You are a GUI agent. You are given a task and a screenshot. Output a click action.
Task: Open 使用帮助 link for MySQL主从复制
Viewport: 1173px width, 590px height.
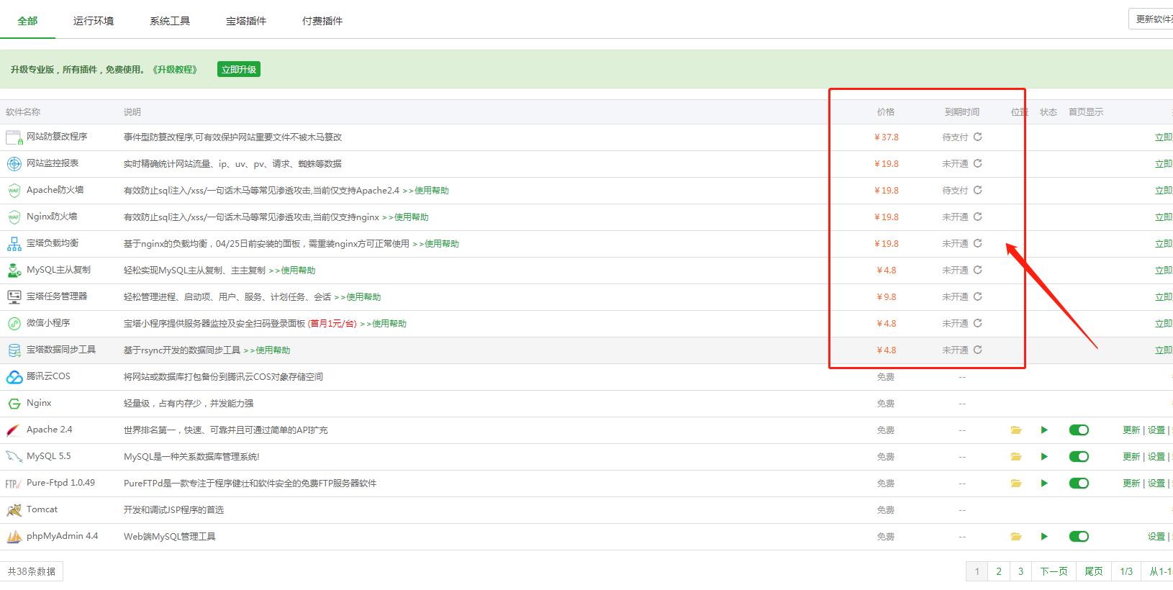pos(292,271)
